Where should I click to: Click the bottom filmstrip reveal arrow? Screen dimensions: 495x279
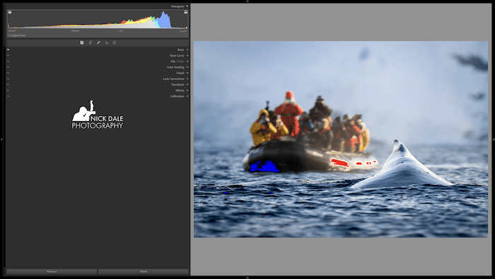248,278
